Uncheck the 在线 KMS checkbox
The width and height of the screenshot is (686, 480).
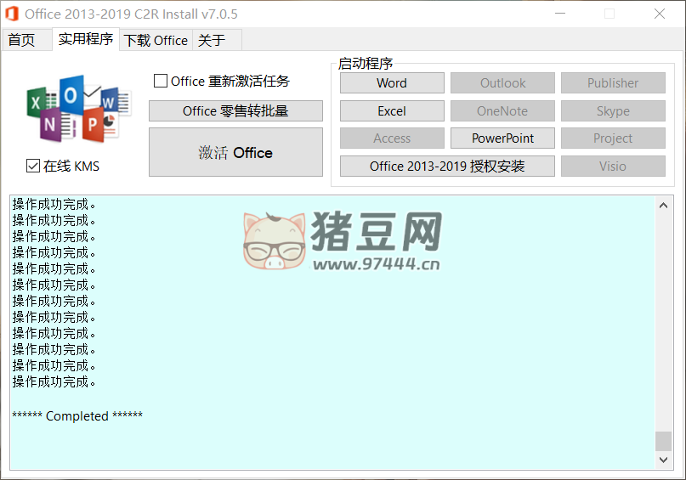point(33,166)
